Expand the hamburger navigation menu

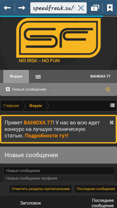38,77
